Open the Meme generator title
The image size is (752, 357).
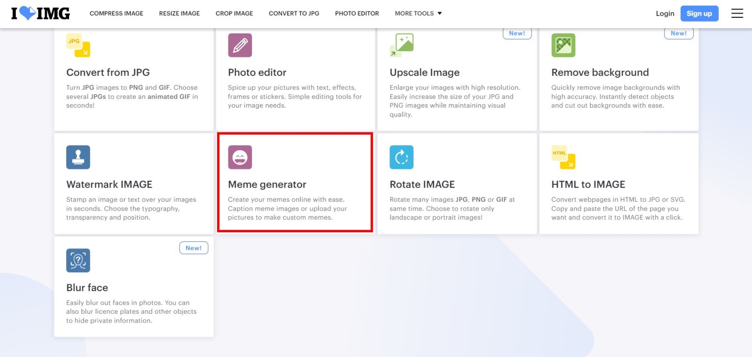267,184
